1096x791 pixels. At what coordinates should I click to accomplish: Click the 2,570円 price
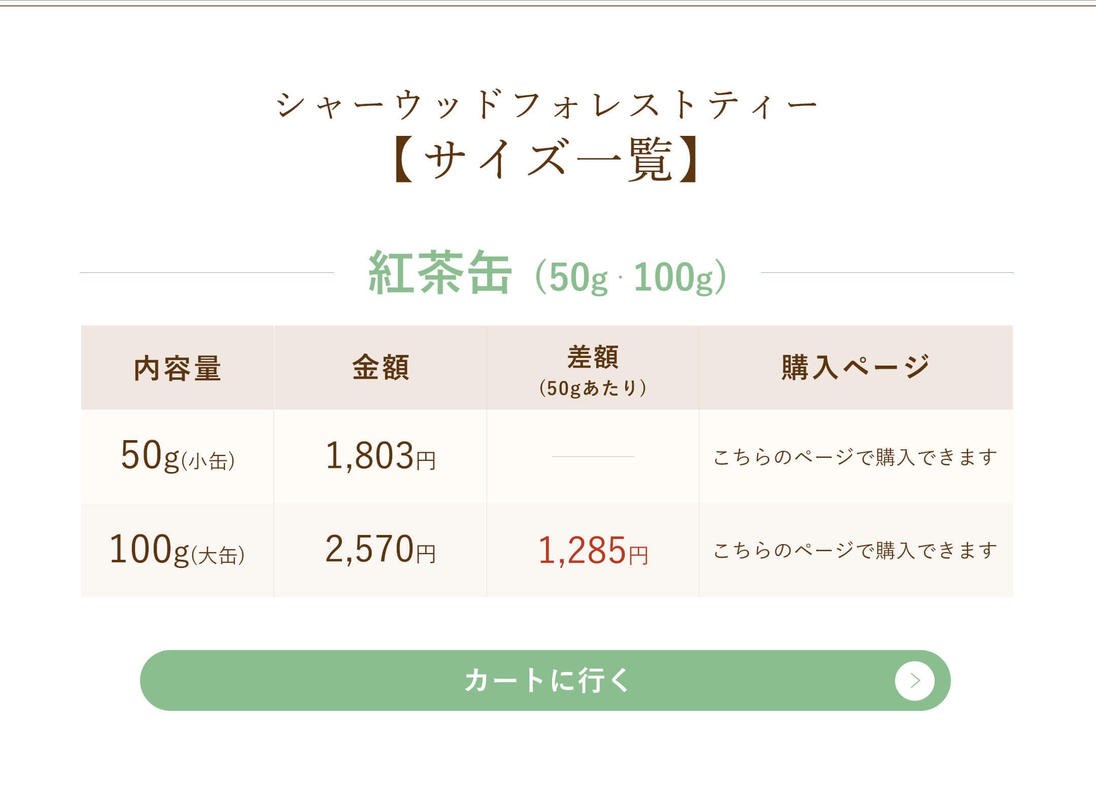381,549
